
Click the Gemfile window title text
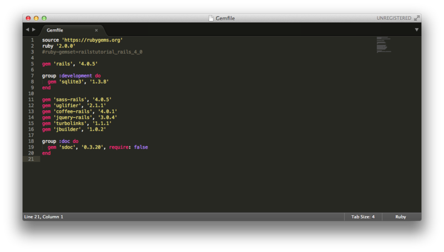pos(225,18)
